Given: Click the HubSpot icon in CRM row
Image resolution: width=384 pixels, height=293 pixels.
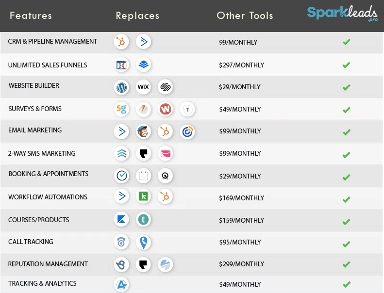Looking at the screenshot, I should [121, 42].
